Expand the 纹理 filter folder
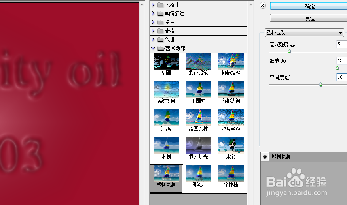The height and width of the screenshot is (205, 347). click(x=153, y=39)
